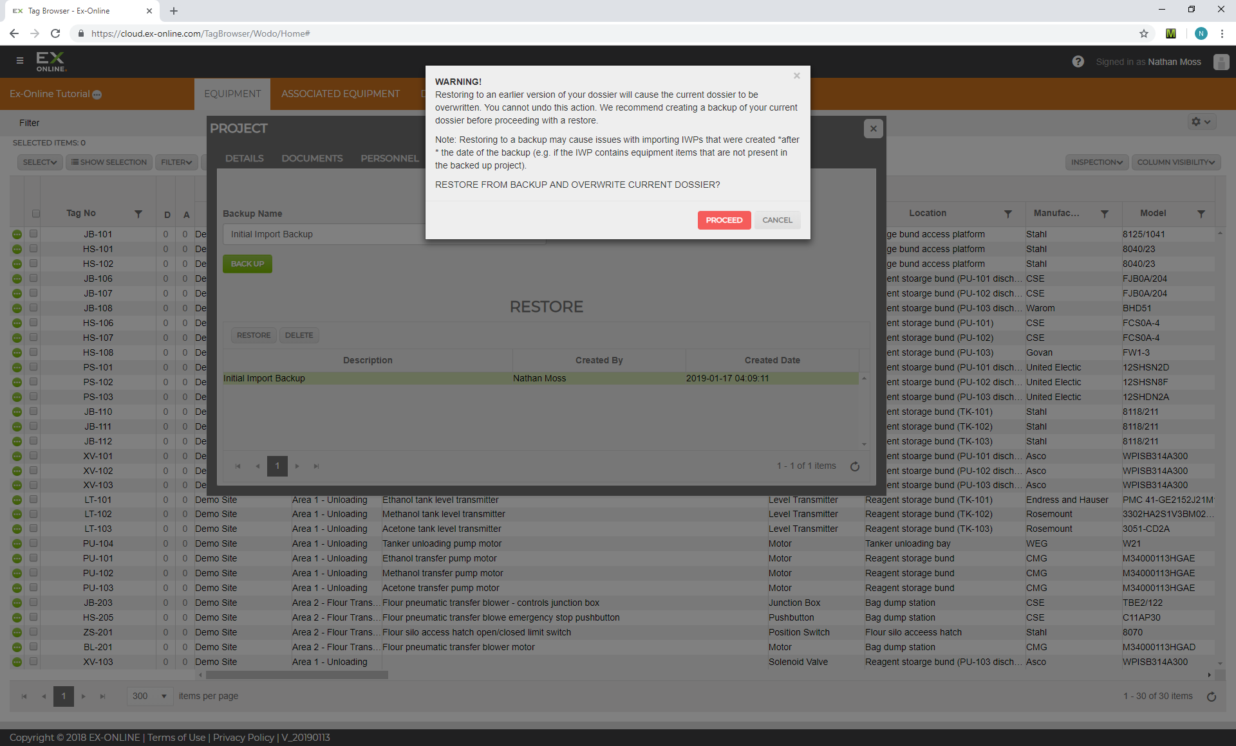Expand the Column Visibility dropdown
The image size is (1236, 746).
(x=1175, y=162)
